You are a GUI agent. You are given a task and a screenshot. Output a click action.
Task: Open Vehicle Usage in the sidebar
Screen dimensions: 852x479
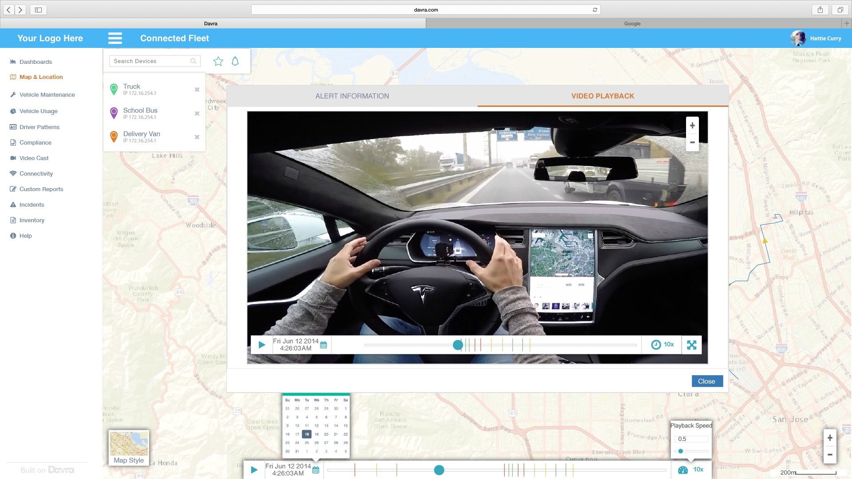tap(34, 111)
